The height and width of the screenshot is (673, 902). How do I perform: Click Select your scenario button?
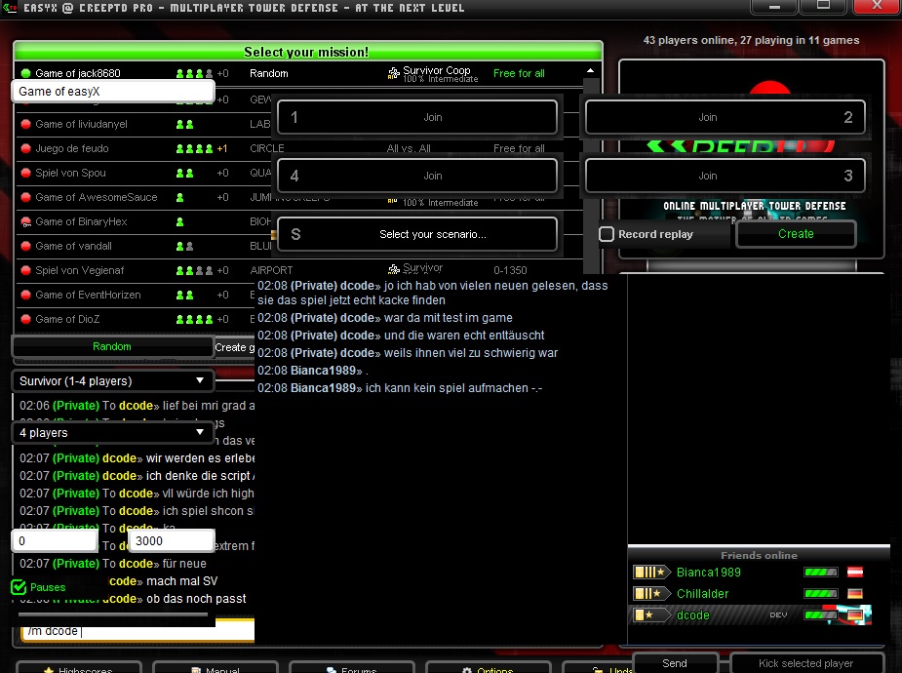click(417, 234)
